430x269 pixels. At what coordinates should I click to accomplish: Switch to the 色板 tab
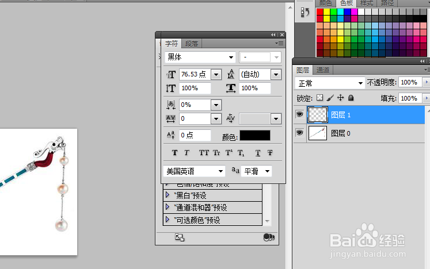[347, 3]
